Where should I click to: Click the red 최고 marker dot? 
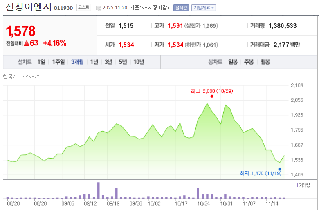click(x=212, y=96)
